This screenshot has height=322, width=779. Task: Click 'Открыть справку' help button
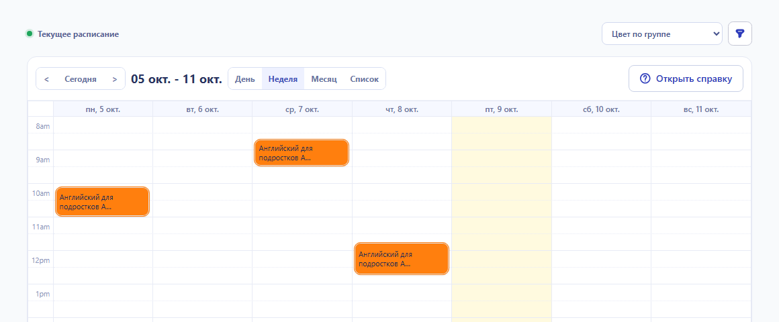click(x=686, y=78)
